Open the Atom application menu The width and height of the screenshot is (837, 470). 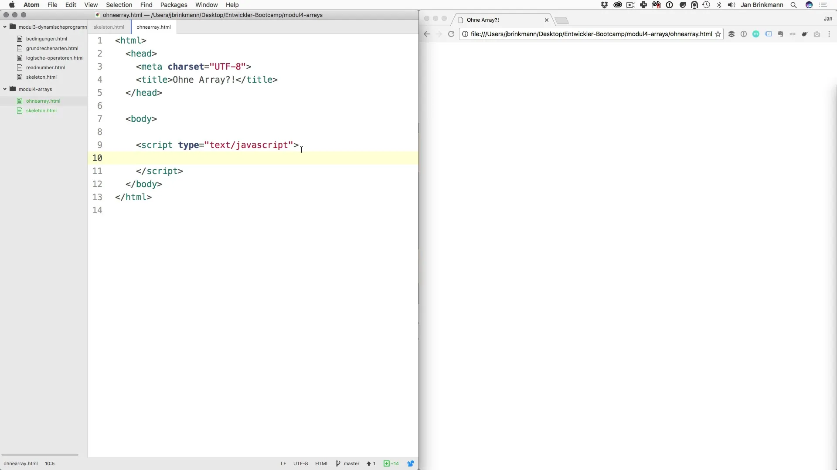point(31,5)
